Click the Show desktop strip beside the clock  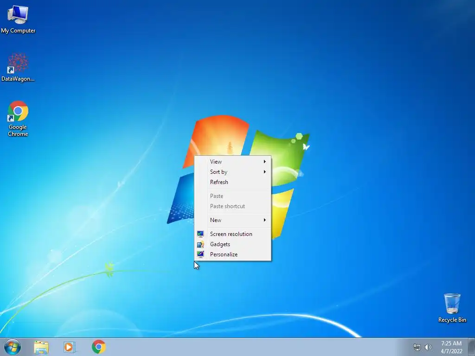coord(472,347)
